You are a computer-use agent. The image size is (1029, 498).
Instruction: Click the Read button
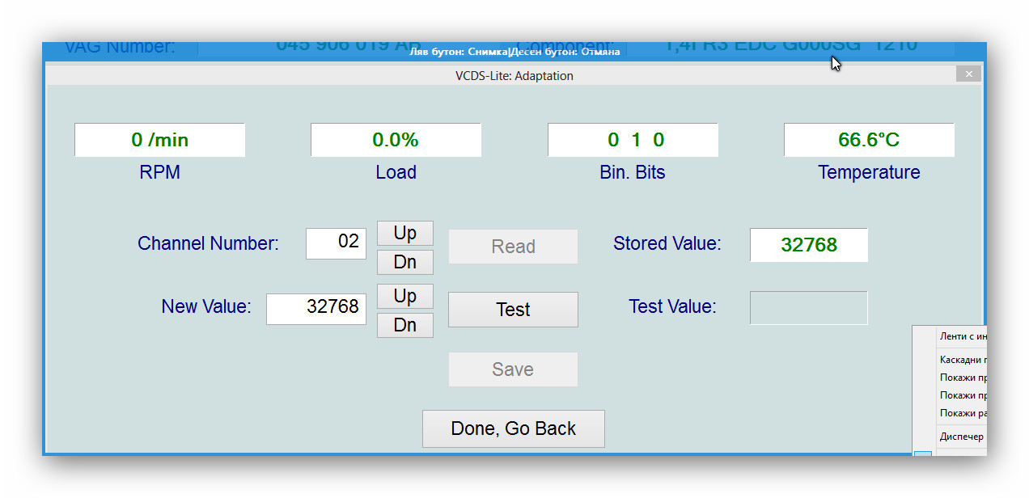pyautogui.click(x=513, y=247)
